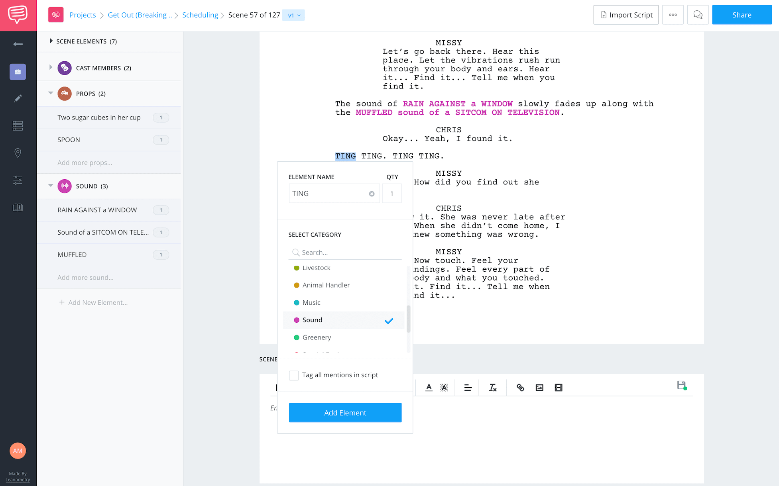Click the Import Script button
The image size is (779, 486).
(626, 15)
